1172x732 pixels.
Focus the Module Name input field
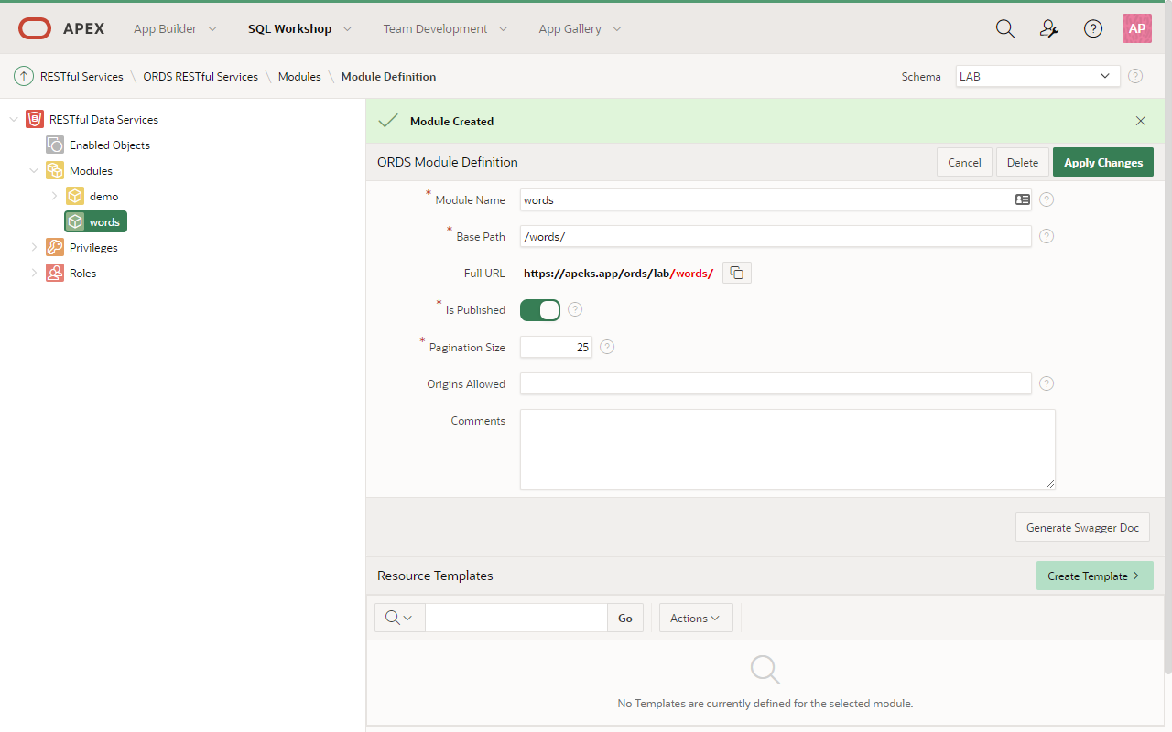[x=776, y=199]
